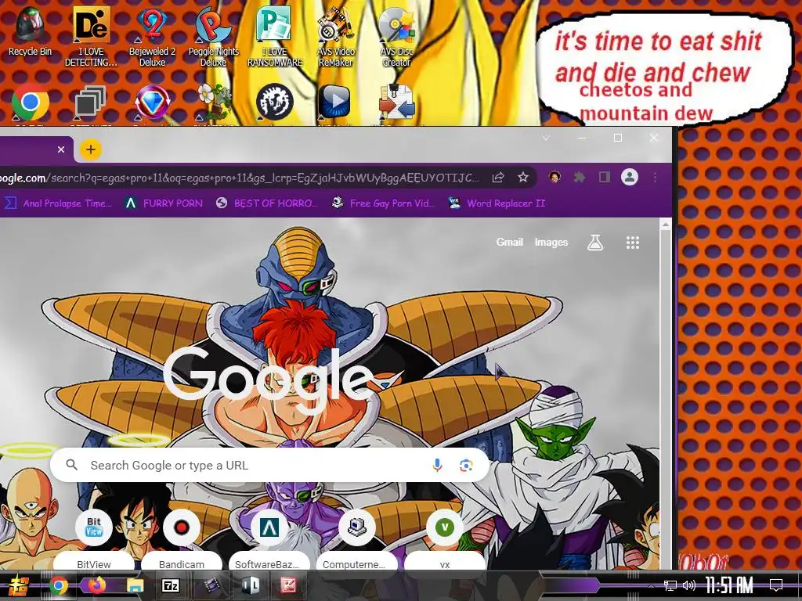
Task: Open the Gmail link
Action: point(509,243)
